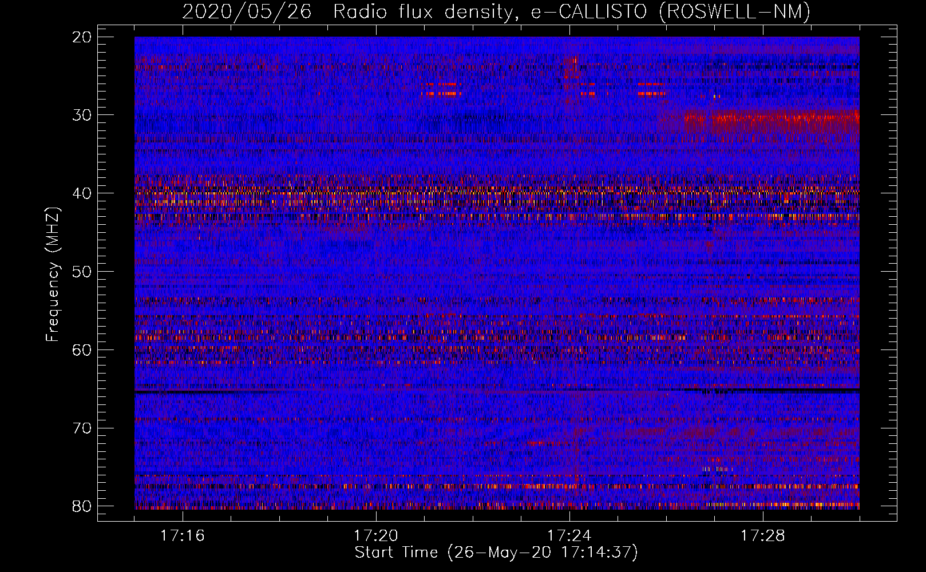This screenshot has width=926, height=572.
Task: Click the 17:28 time tick label
Action: [763, 535]
